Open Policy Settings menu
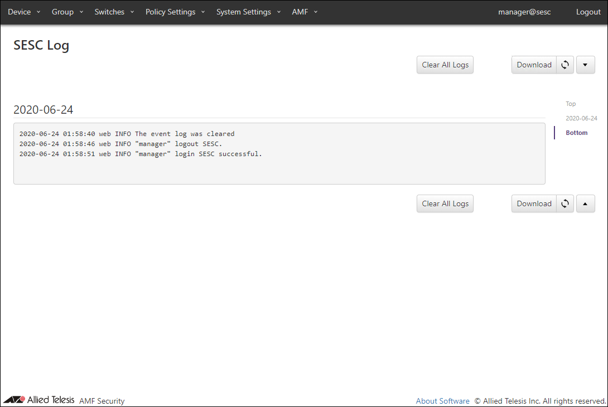Viewport: 608px width, 407px height. pos(175,12)
